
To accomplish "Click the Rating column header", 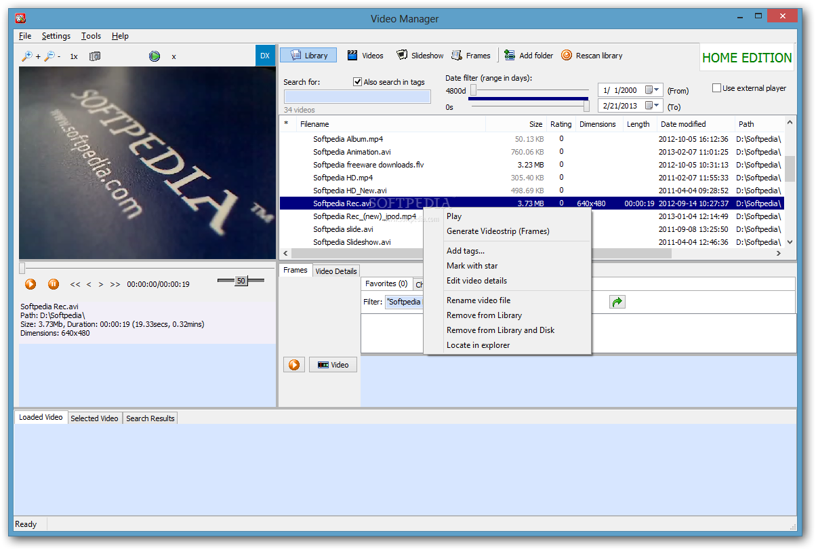I will click(x=561, y=124).
